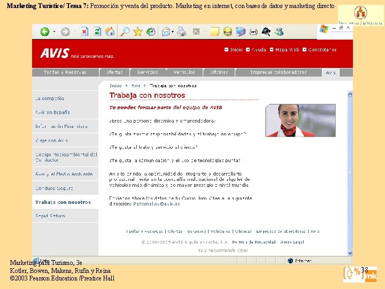
Task: Click the Internet zone globe icon
Action: (290, 261)
